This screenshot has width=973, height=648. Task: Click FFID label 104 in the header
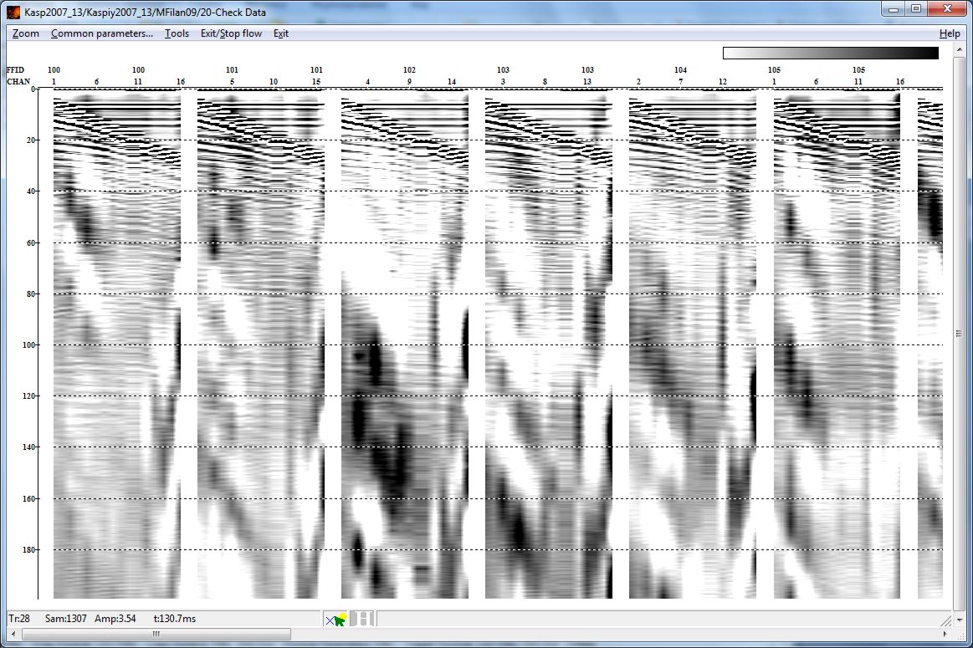pyautogui.click(x=680, y=70)
